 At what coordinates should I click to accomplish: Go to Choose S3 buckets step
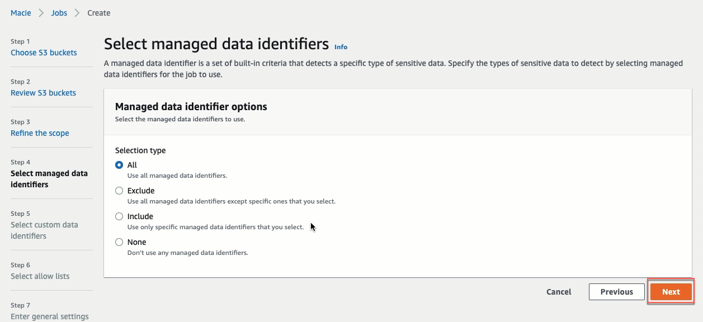coord(44,53)
